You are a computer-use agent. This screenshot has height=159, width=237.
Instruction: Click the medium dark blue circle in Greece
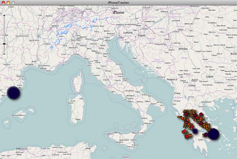195,131
